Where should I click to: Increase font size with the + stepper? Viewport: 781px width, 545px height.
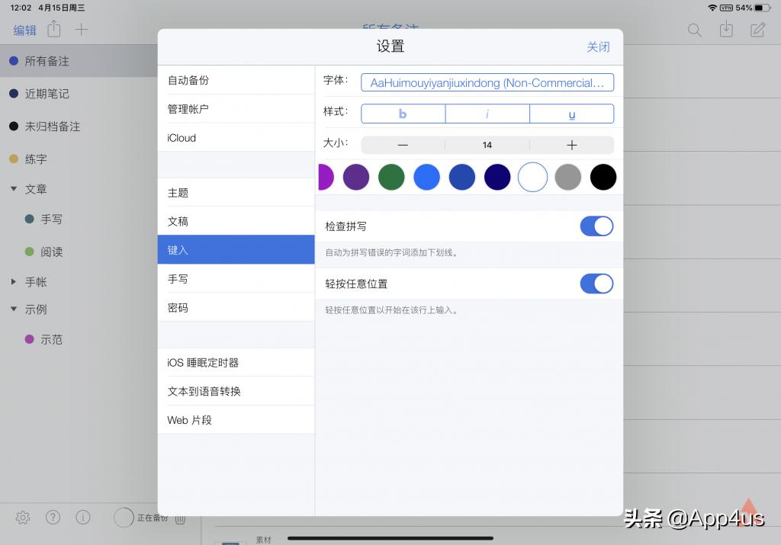coord(571,145)
